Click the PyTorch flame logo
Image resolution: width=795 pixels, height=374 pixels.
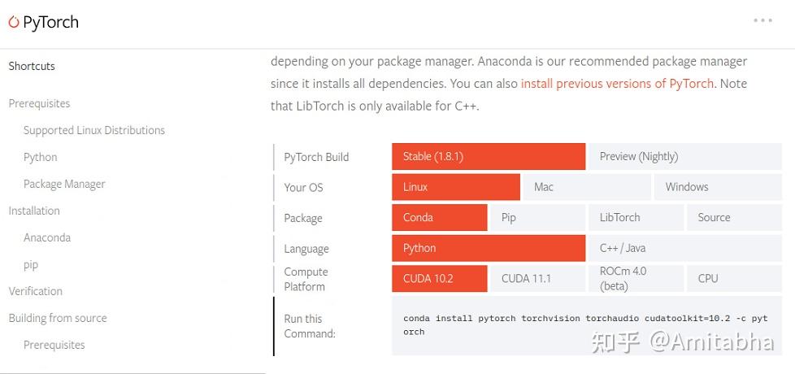coord(14,23)
